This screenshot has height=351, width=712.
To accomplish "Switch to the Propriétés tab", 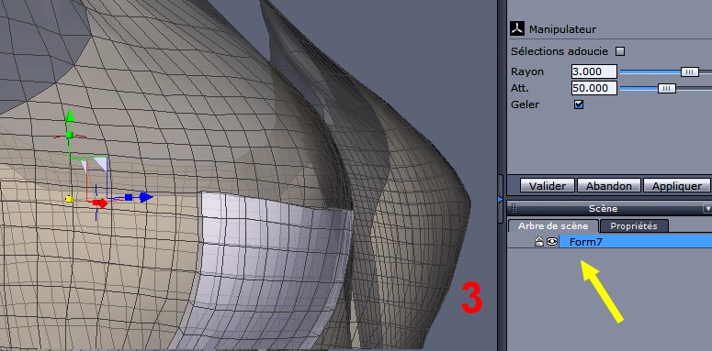I will 633,226.
